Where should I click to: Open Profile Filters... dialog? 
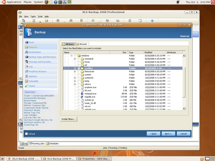(69, 119)
